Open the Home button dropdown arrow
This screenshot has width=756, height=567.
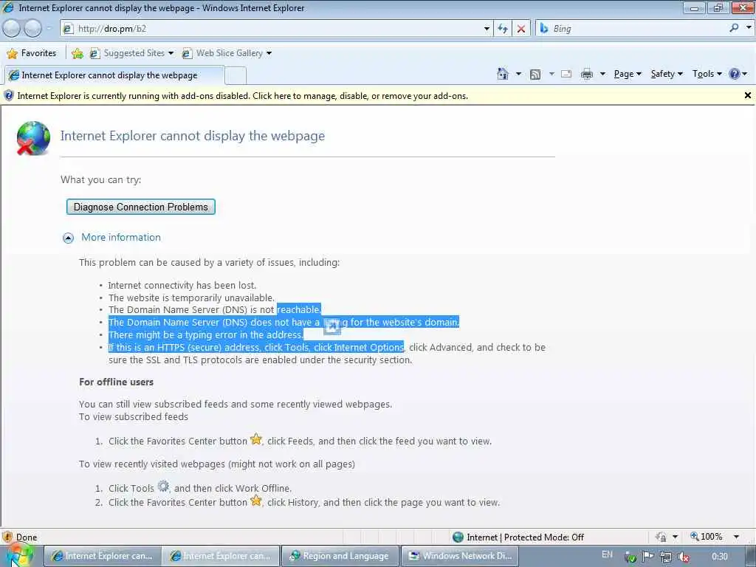tap(519, 74)
